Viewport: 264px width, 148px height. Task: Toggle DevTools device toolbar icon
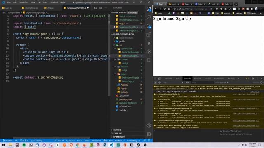(160, 79)
